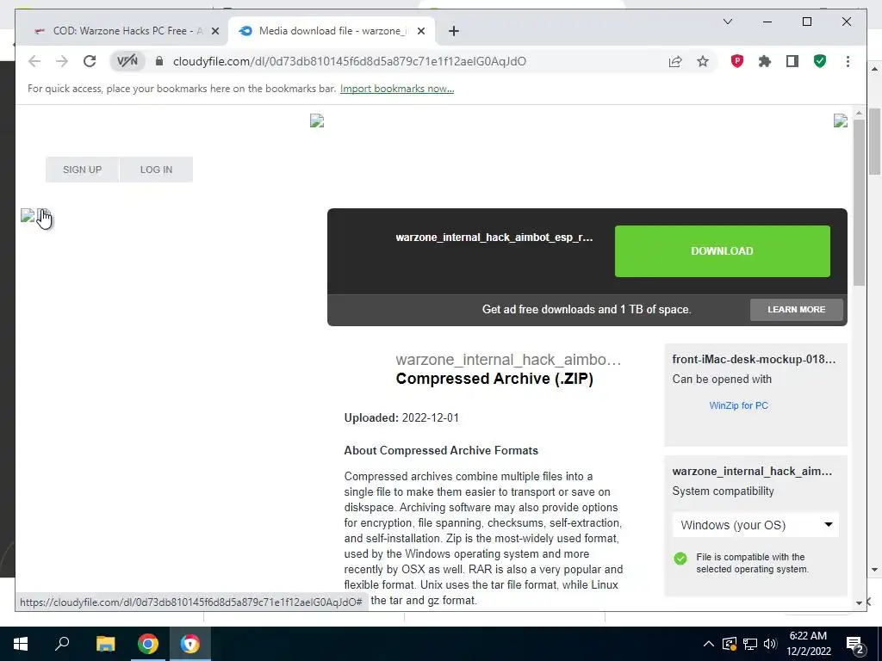Open File Explorer from taskbar
This screenshot has width=882, height=661.
coord(105,644)
